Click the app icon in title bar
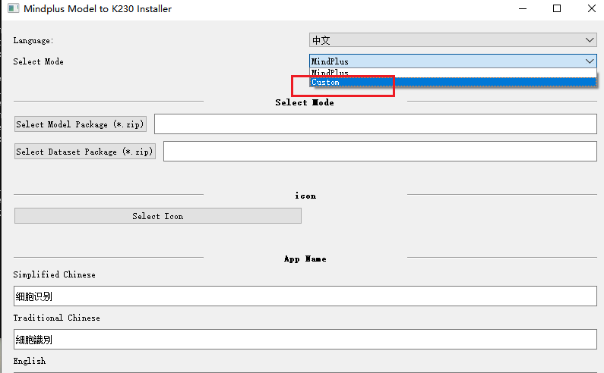 11,9
